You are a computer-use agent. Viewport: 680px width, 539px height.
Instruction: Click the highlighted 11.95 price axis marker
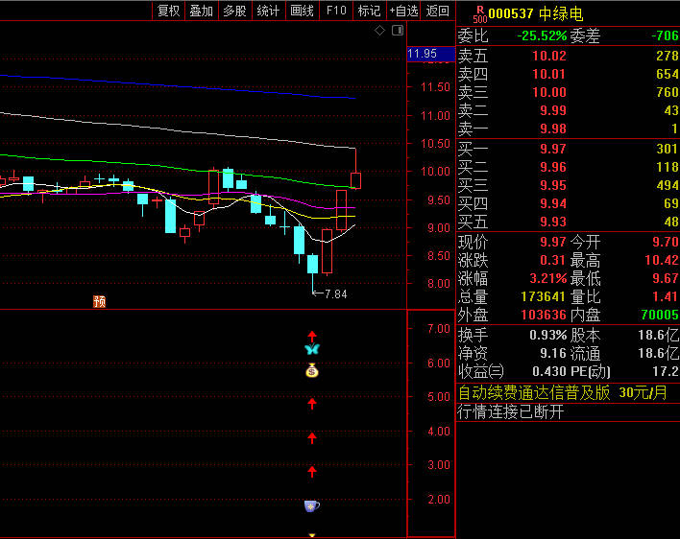click(x=430, y=54)
